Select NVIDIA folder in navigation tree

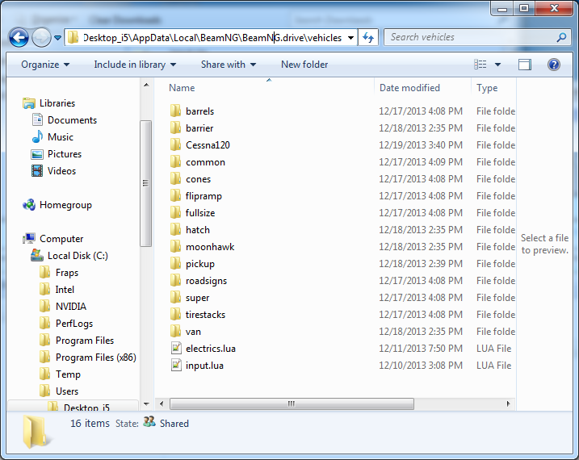[71, 307]
